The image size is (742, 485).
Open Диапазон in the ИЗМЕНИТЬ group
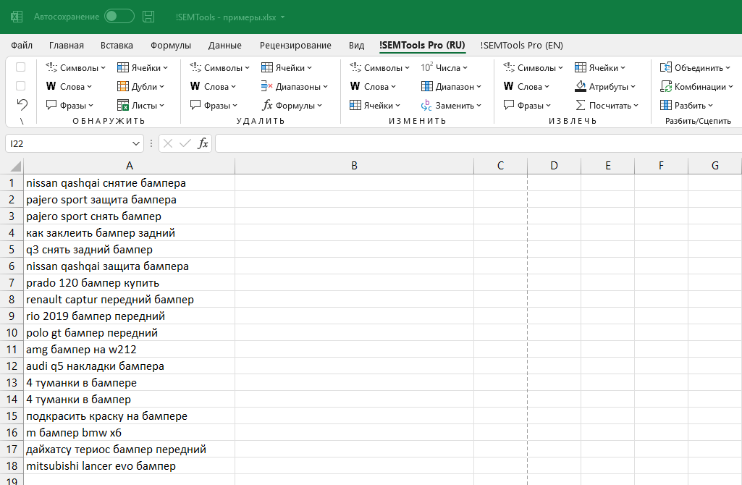tap(451, 87)
